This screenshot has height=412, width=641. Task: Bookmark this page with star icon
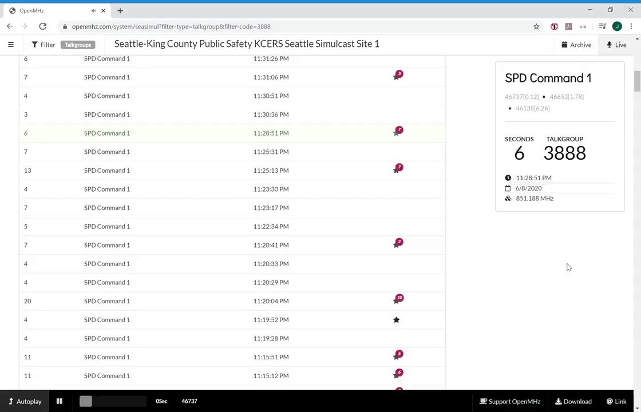point(536,26)
